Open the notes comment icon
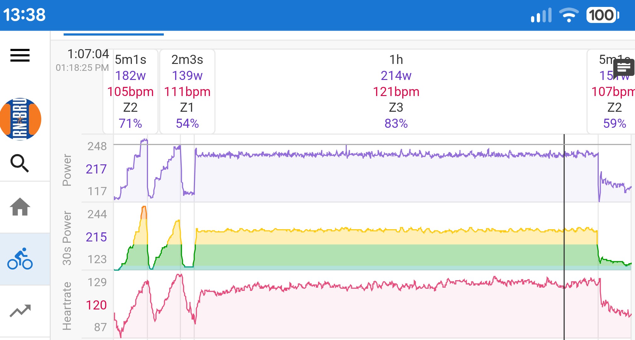 point(624,67)
